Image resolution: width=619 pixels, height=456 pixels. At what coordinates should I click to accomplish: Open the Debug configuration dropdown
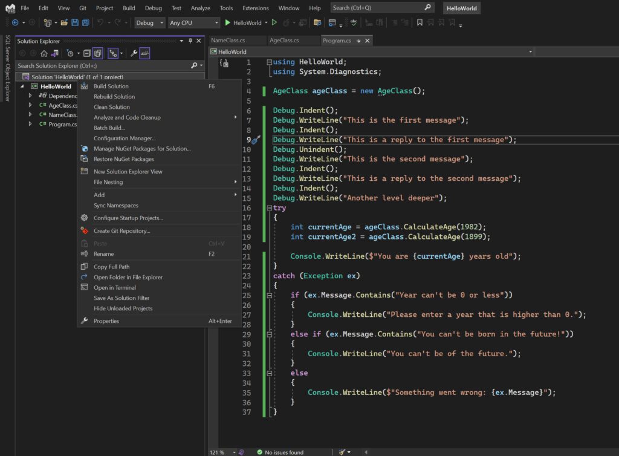(x=149, y=22)
